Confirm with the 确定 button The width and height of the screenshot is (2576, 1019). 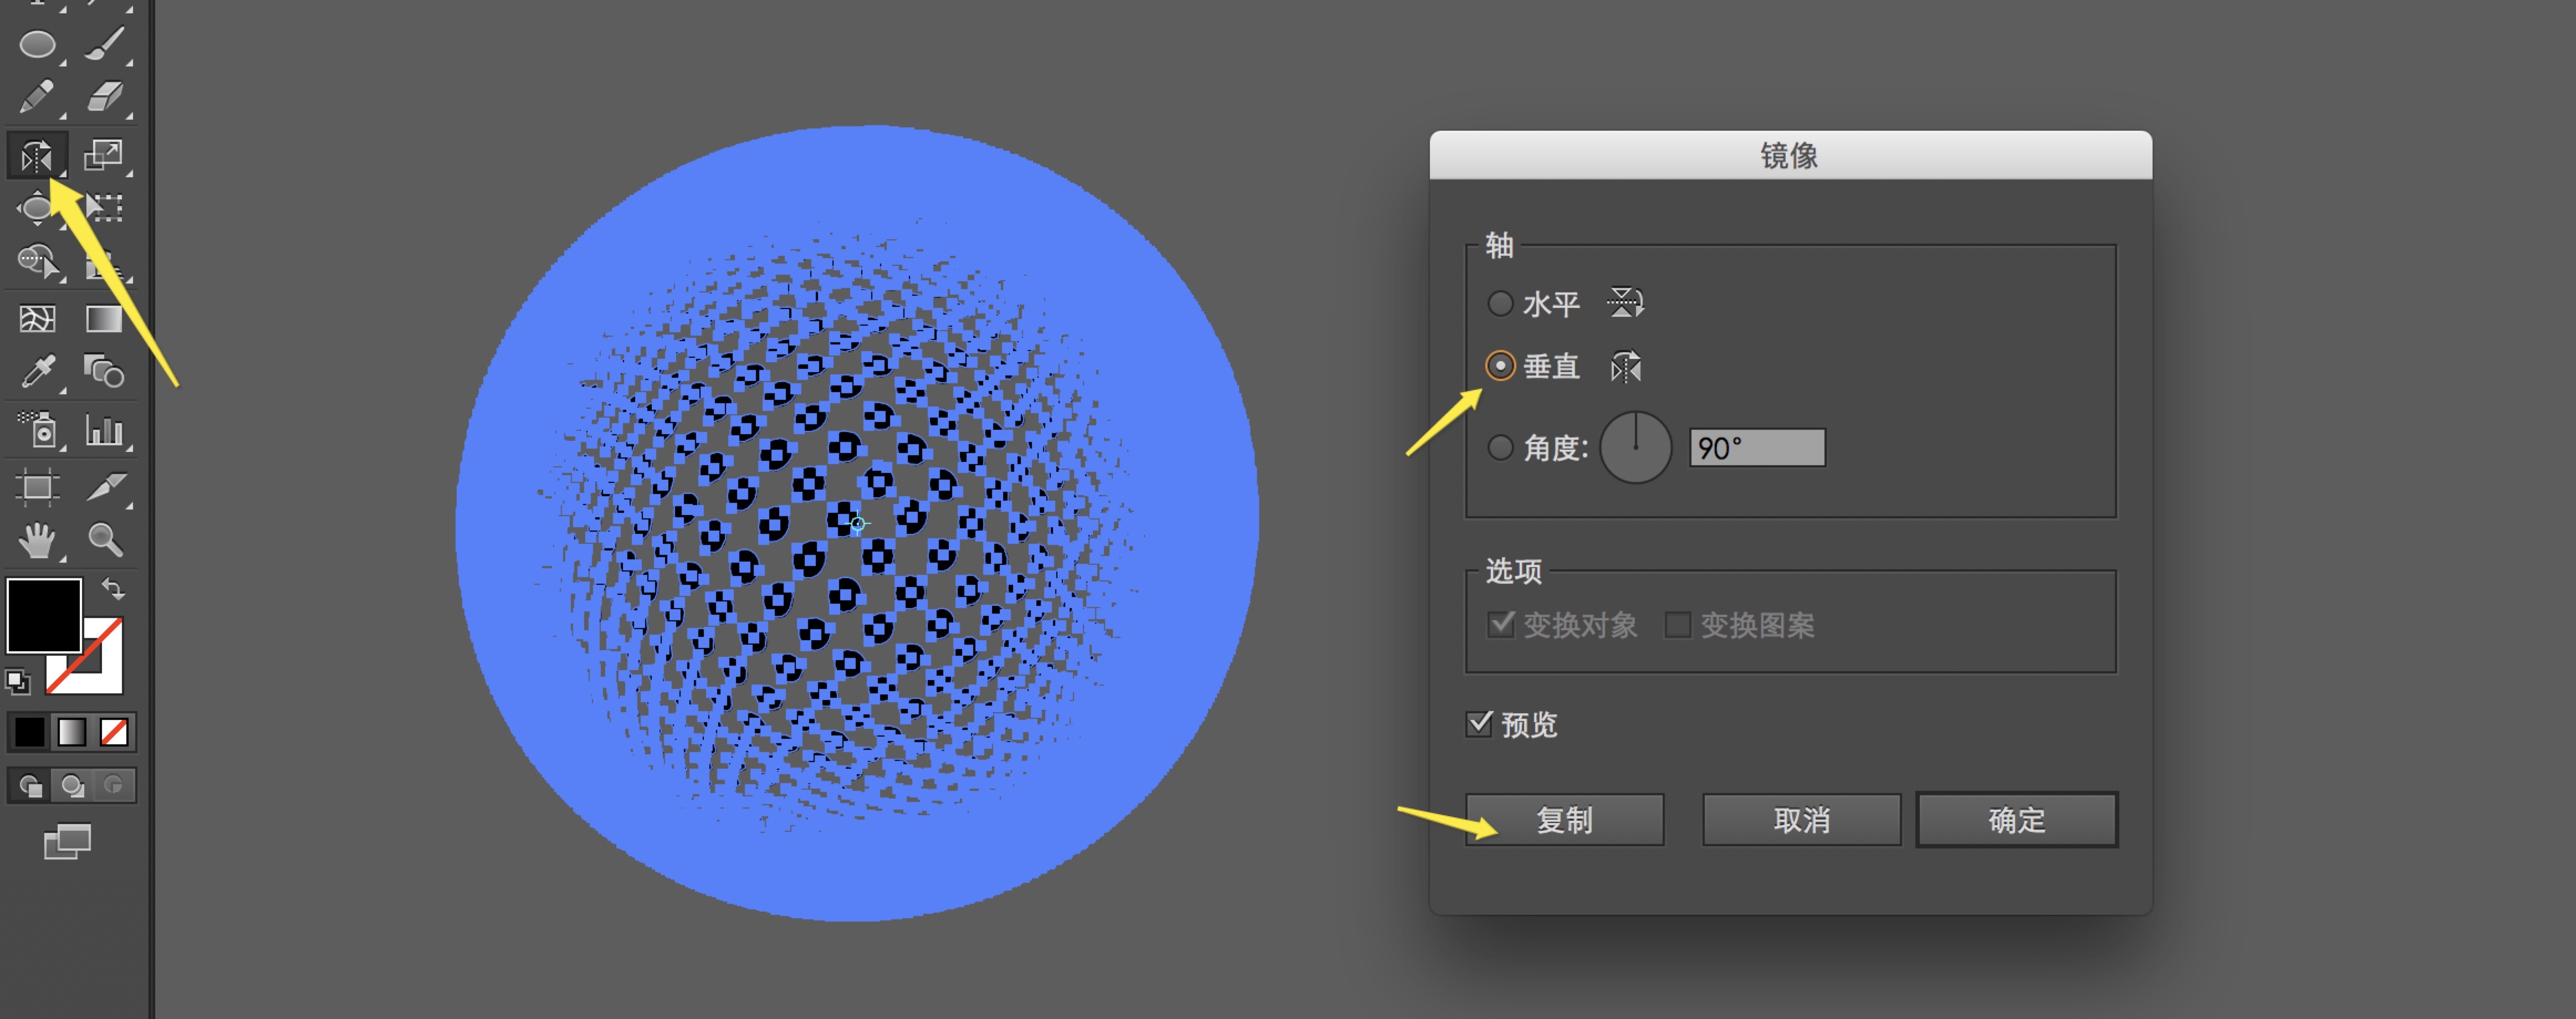(2016, 820)
